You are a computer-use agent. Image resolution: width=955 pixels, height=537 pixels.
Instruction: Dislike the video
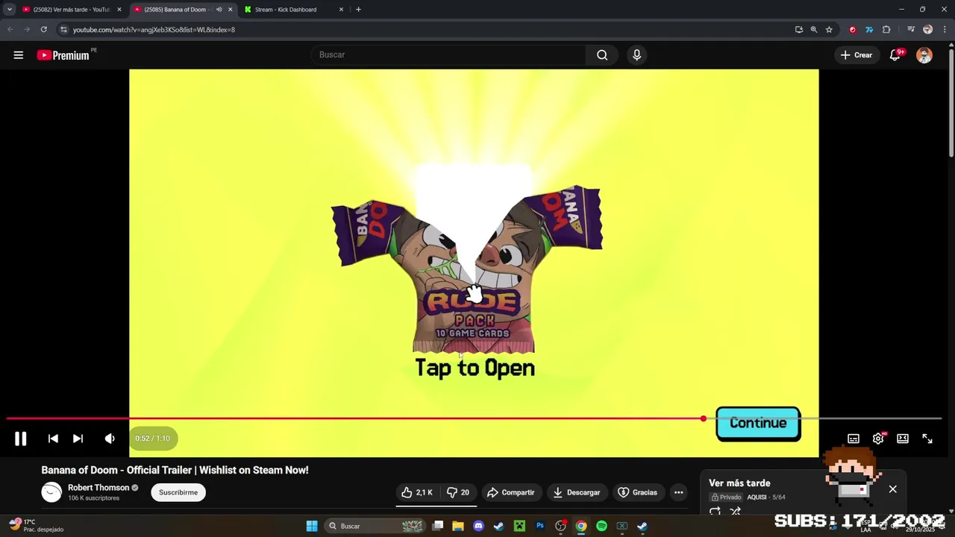click(x=458, y=492)
